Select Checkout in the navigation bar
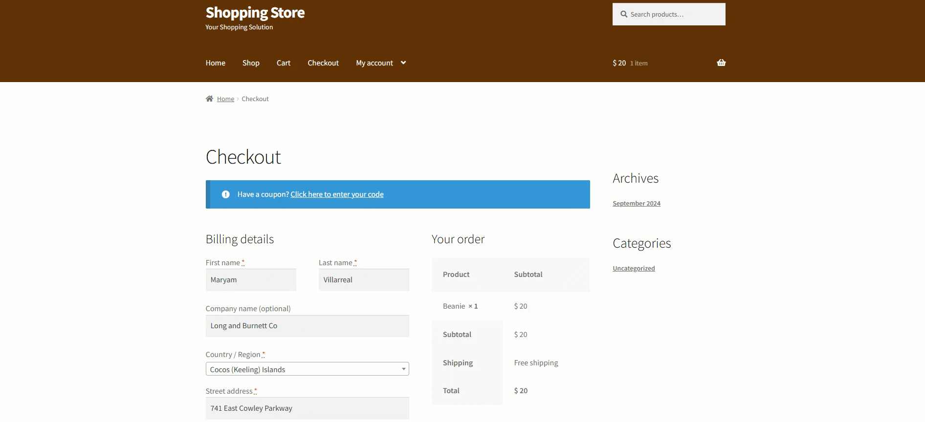Screen dimensions: 925x422 tap(323, 63)
